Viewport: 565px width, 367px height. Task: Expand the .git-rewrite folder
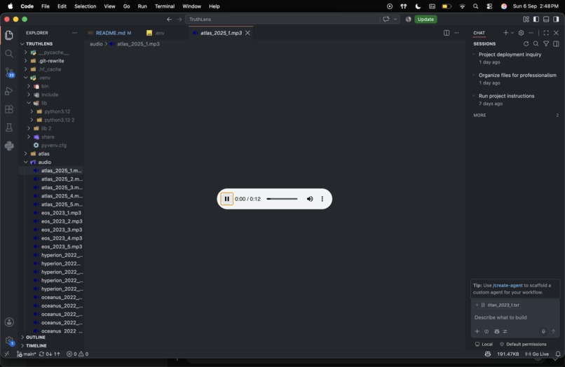[52, 61]
